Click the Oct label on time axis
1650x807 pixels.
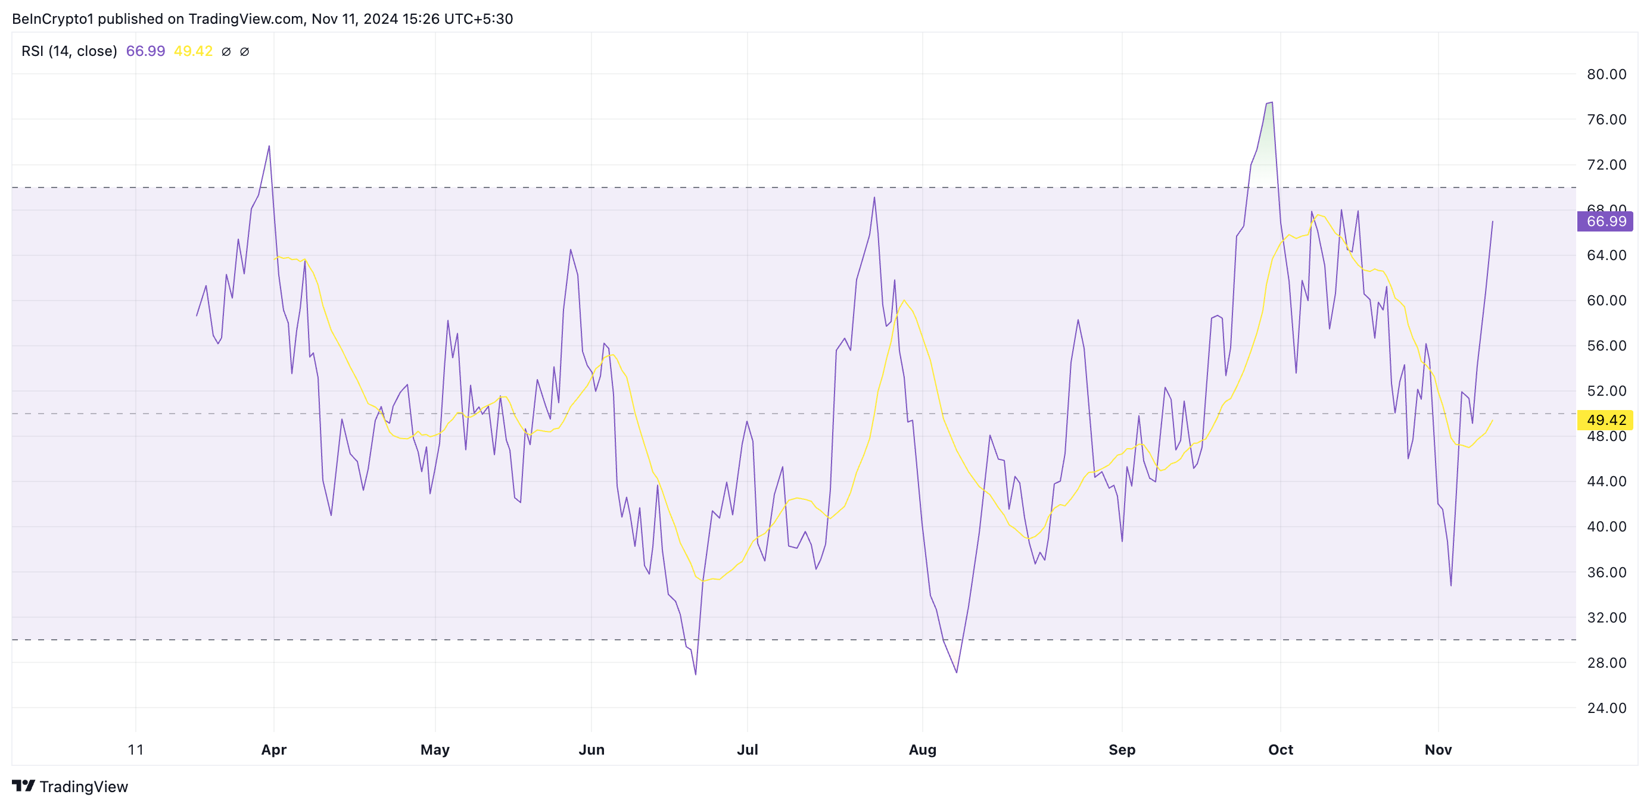coord(1281,749)
